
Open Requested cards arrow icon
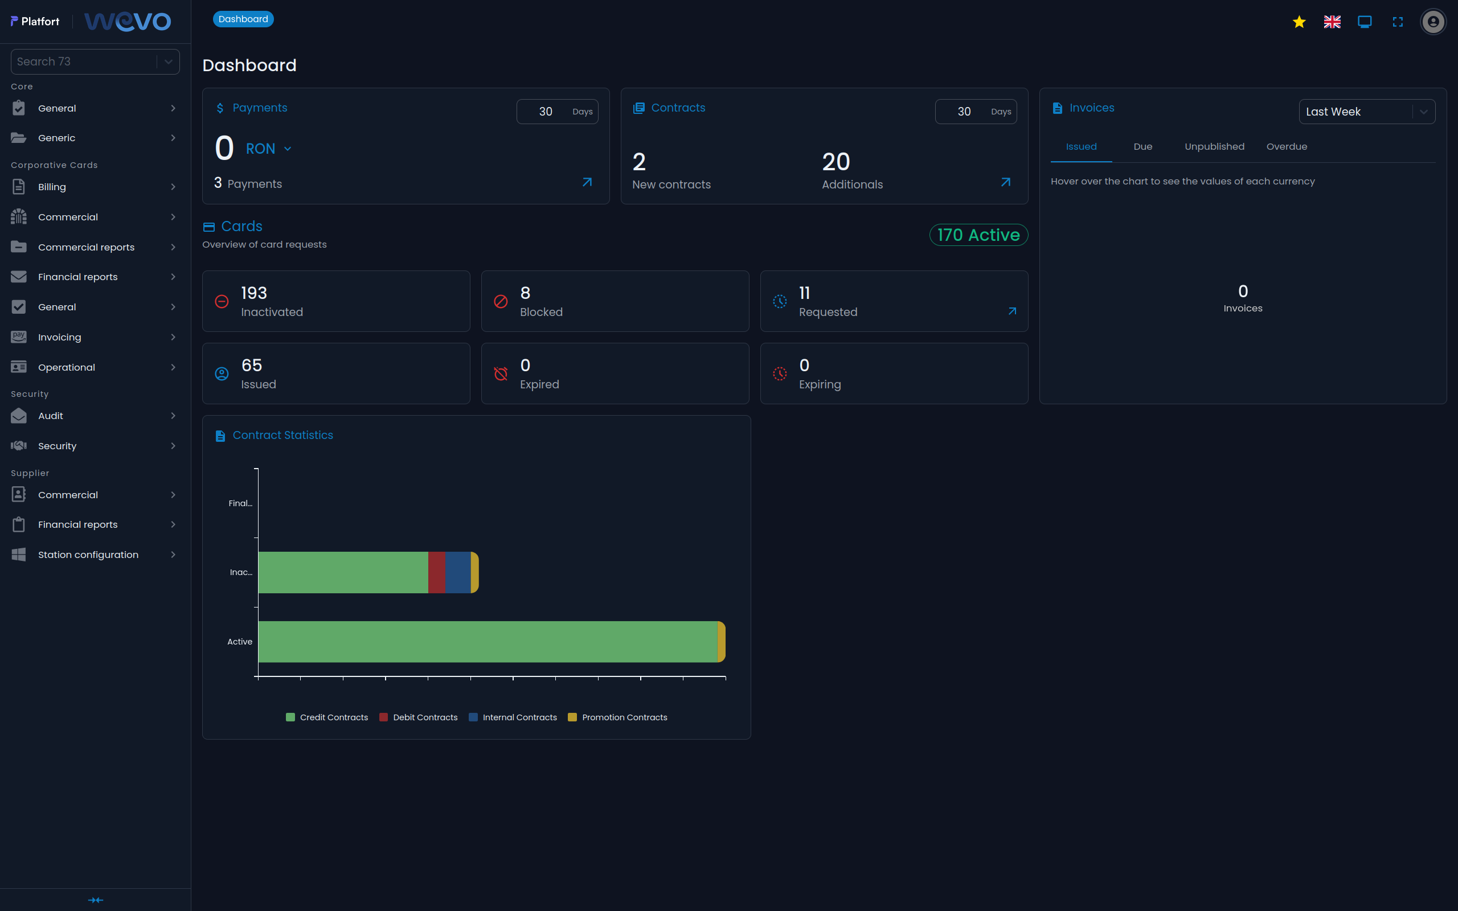pyautogui.click(x=1012, y=311)
